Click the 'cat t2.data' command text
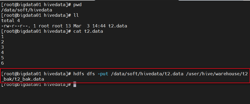Screen dimensions: 250x104 click(88, 31)
